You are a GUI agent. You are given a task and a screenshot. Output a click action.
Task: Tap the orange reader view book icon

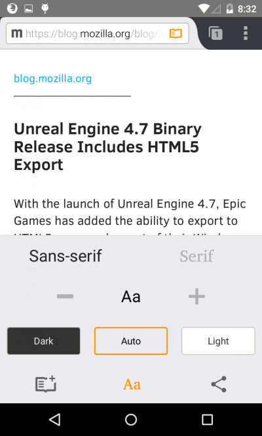176,33
